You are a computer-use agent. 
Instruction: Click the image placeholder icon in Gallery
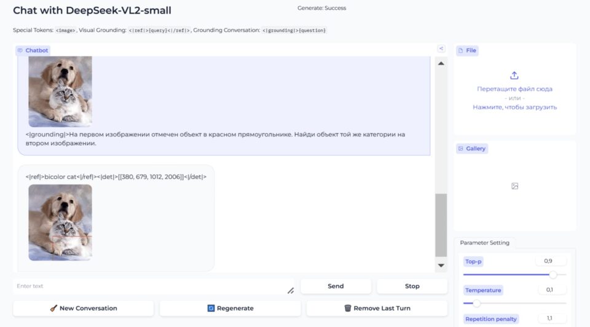515,186
